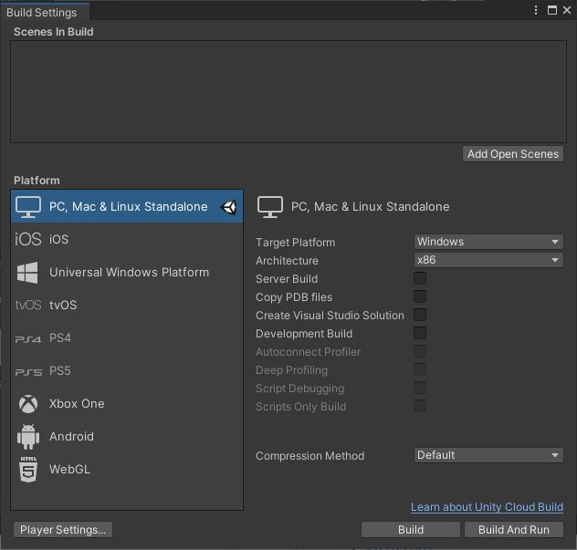
Task: Select the PS5 platform row
Action: (x=127, y=371)
